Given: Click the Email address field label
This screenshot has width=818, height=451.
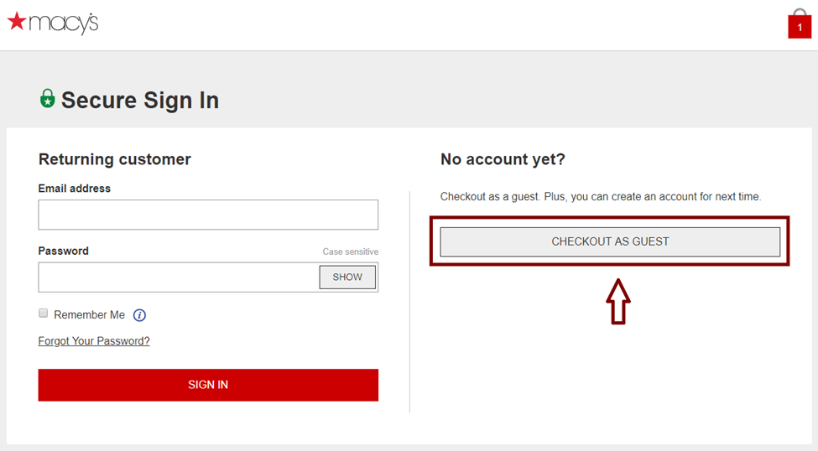Looking at the screenshot, I should [x=74, y=189].
